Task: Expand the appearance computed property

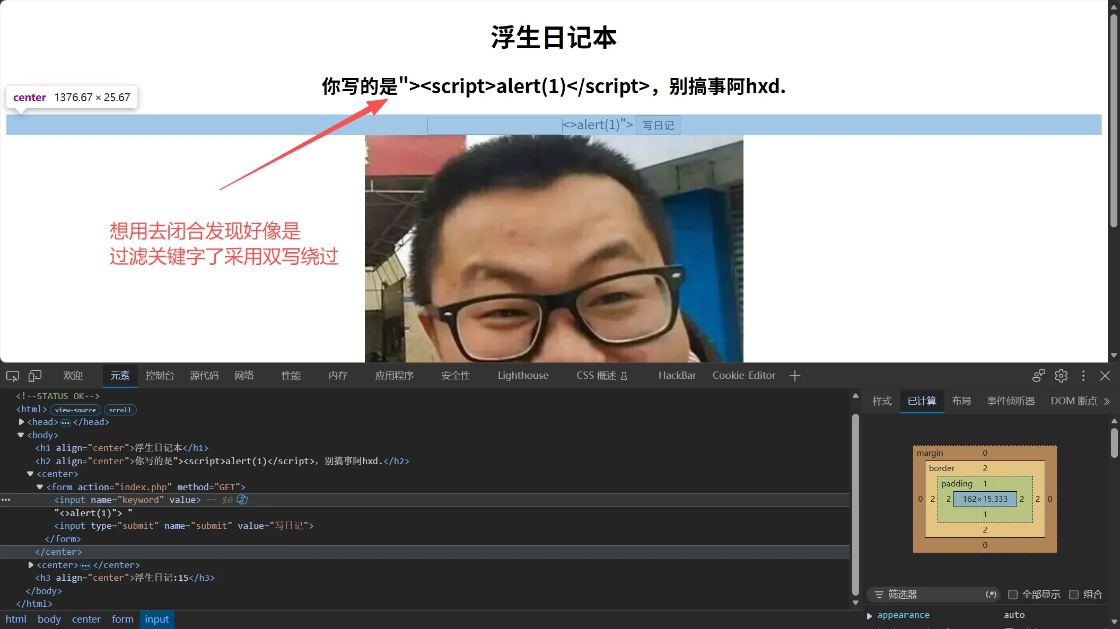Action: point(869,616)
